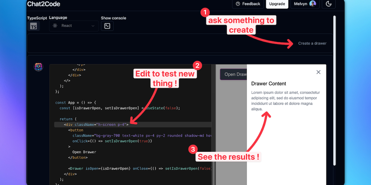
Task: Open the Upgrade plan button
Action: tap(277, 4)
